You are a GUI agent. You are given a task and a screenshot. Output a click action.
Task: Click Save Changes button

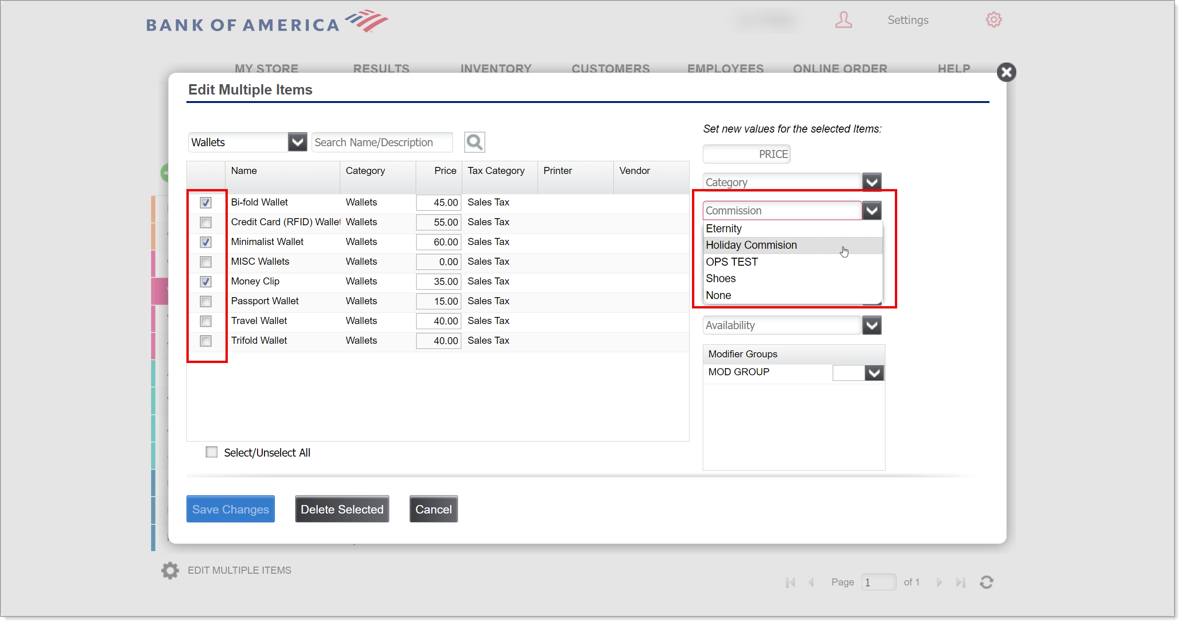[x=231, y=509]
